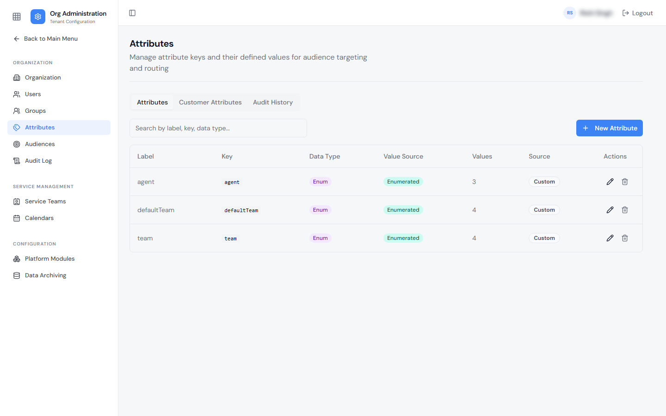Click the Org Administration gear logo

(x=38, y=17)
